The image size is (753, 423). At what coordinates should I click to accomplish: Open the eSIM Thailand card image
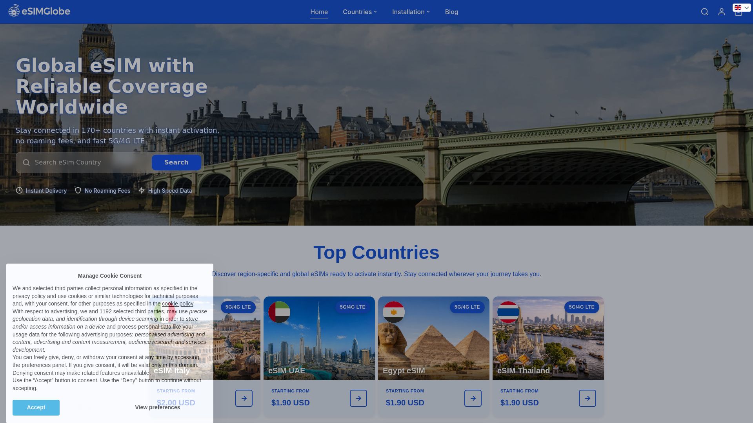(x=548, y=338)
